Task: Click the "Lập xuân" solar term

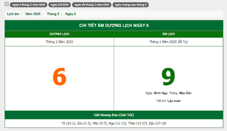Action: [174, 101]
